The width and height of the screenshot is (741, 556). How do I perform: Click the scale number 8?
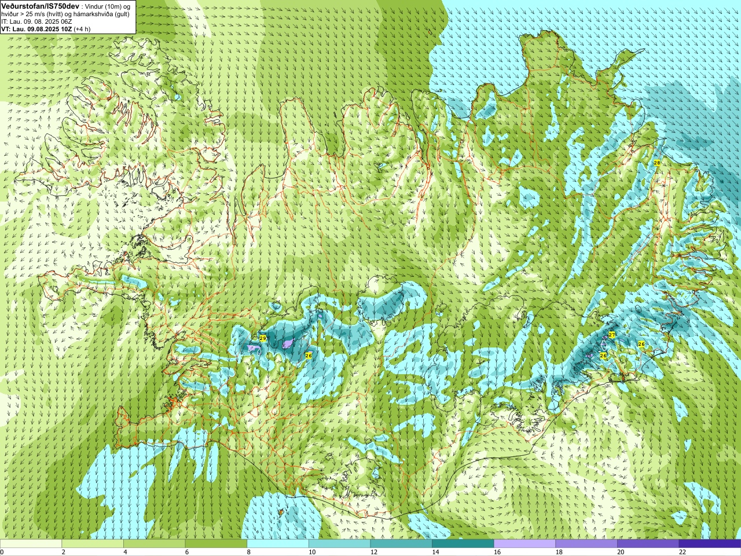(x=248, y=552)
